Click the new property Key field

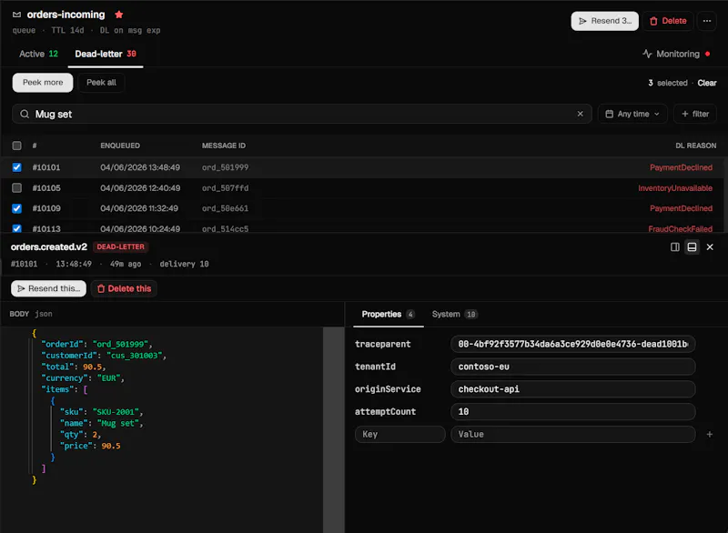point(399,434)
